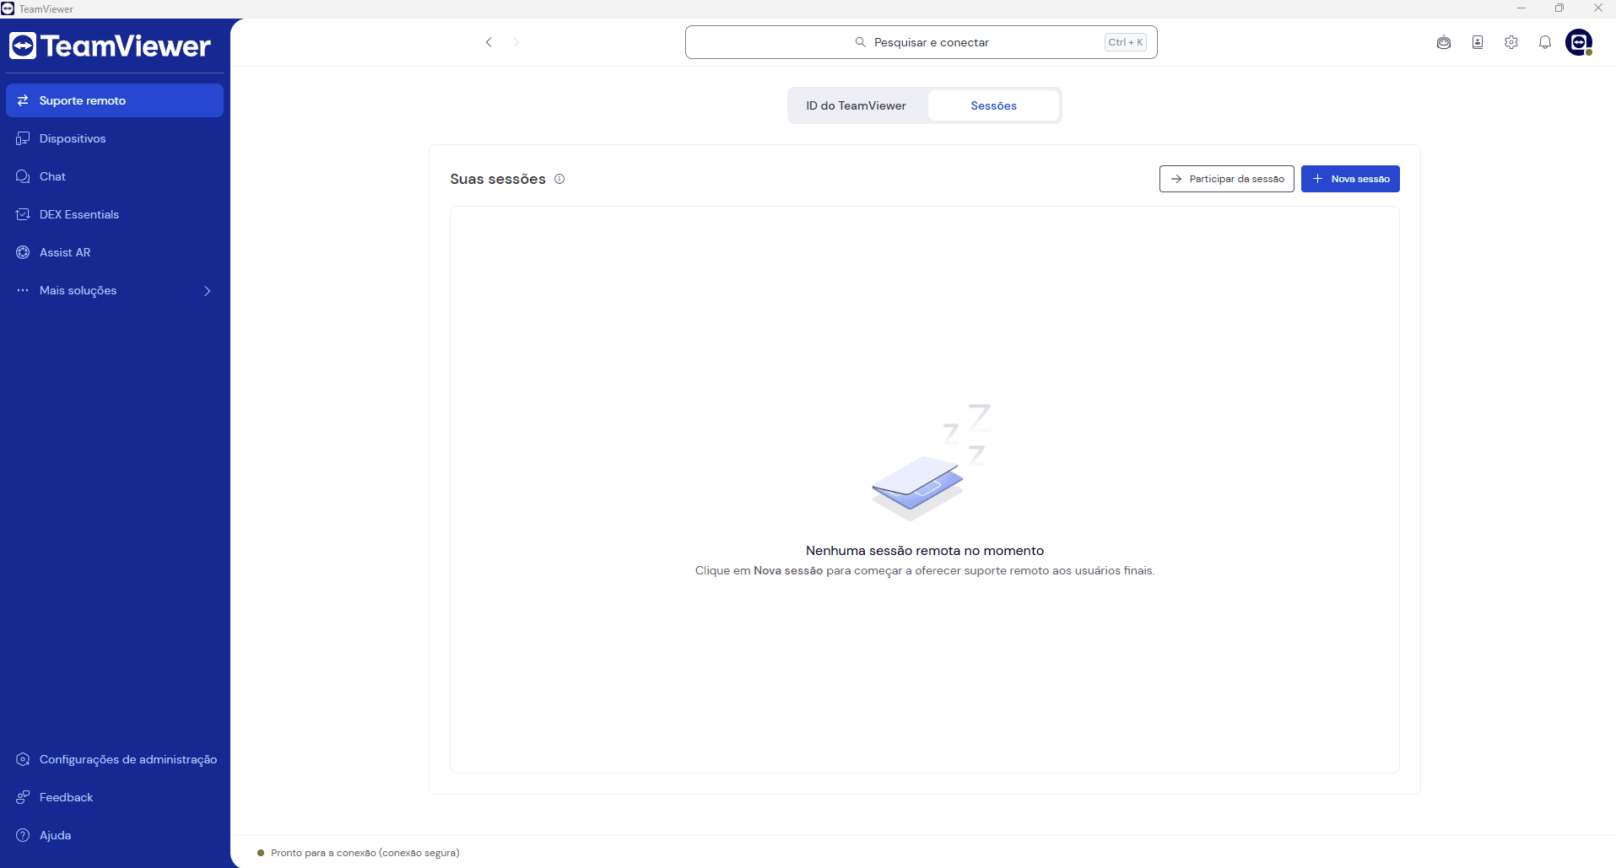This screenshot has width=1616, height=868.
Task: Click the Suporte remoto arrows icon
Action: (23, 100)
